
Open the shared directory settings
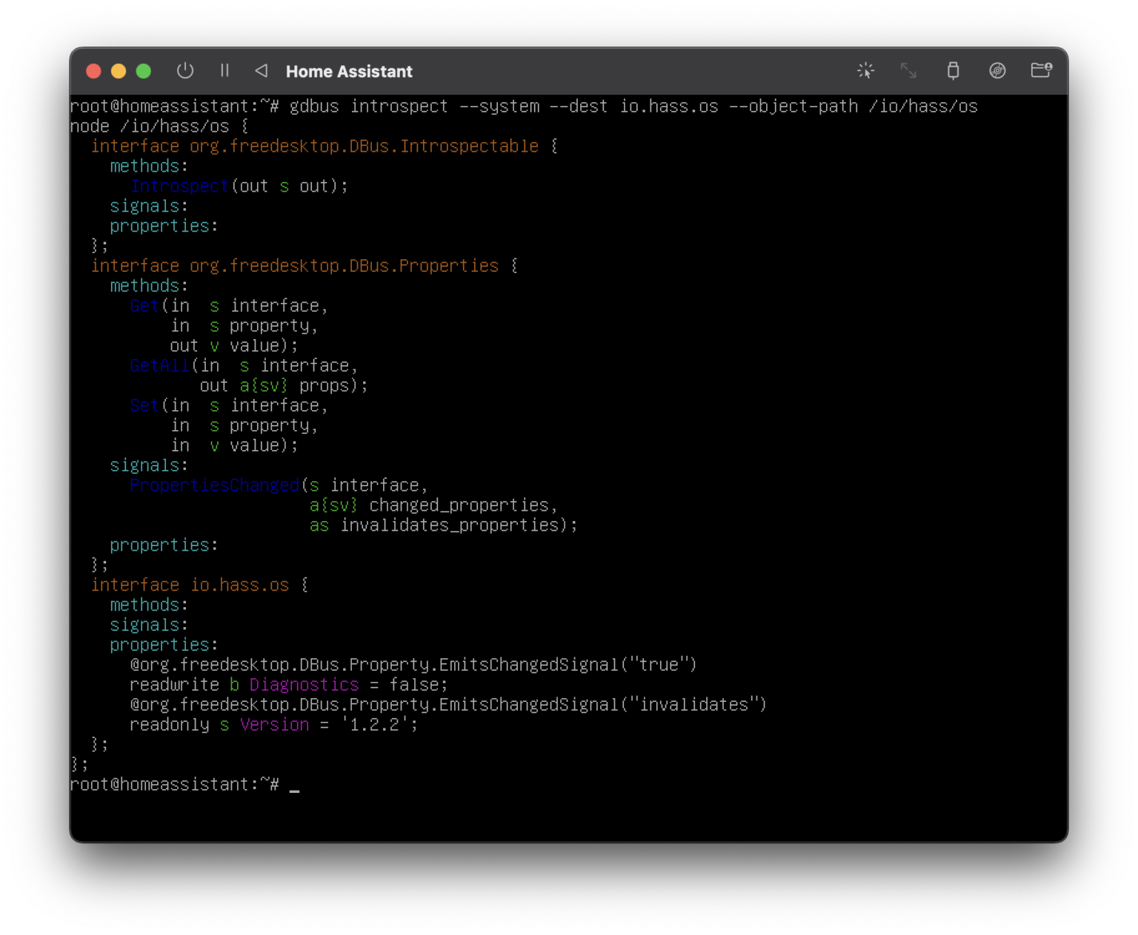(x=1042, y=70)
